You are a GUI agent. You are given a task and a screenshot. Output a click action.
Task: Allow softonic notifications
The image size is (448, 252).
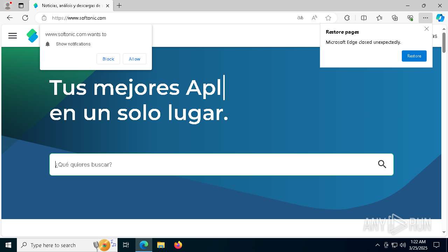(134, 59)
